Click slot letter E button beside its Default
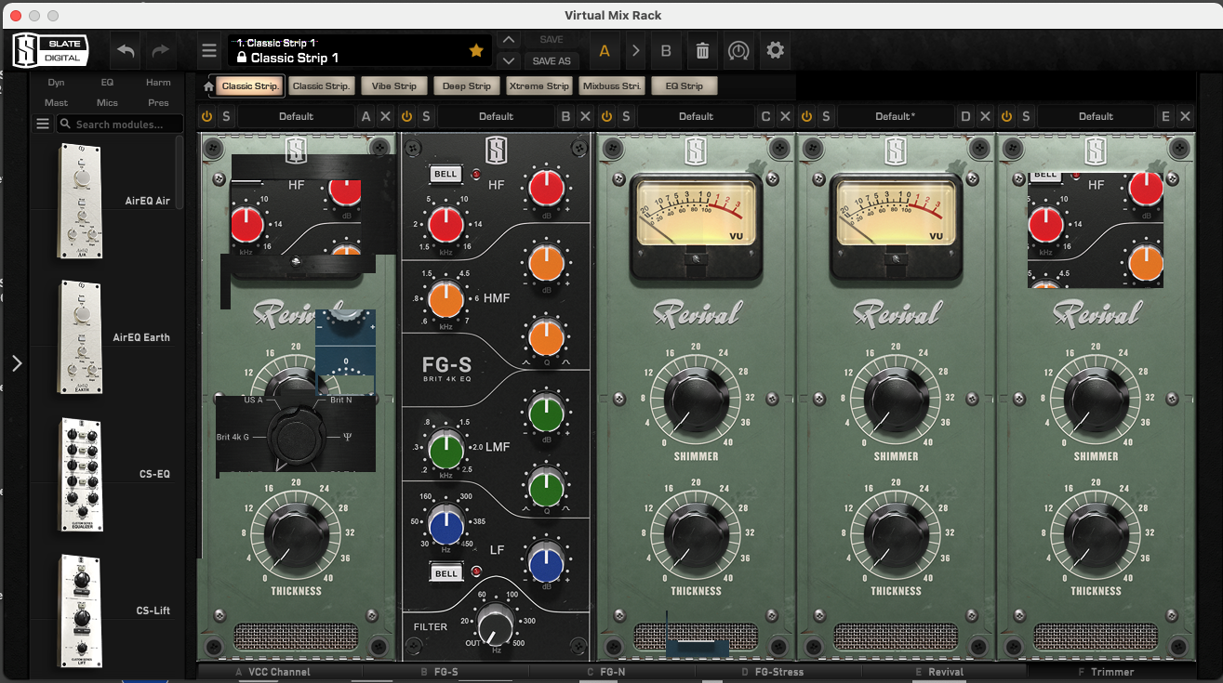 [x=1165, y=116]
